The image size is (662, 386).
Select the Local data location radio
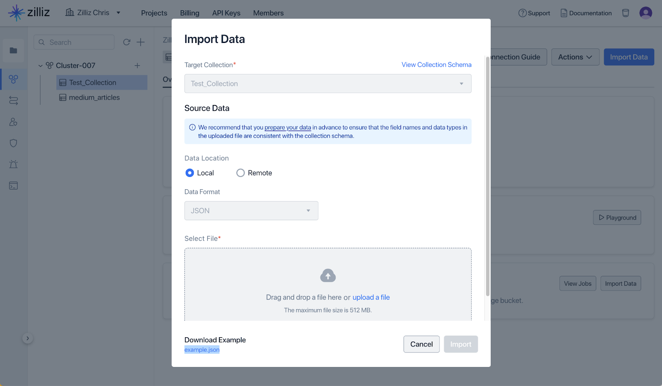click(189, 173)
